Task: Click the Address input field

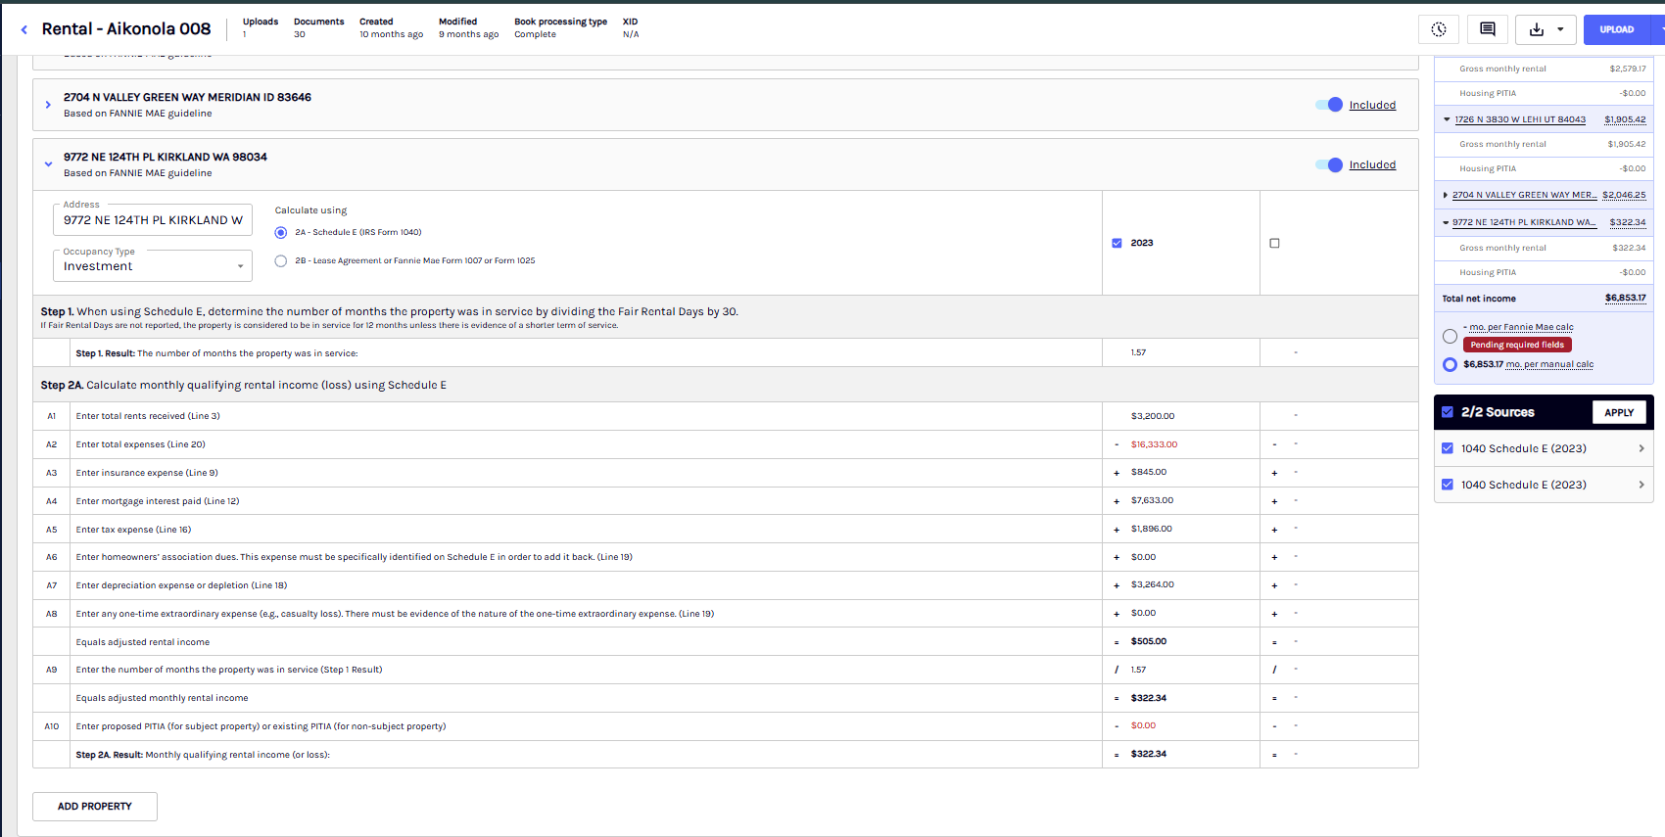Action: 153,220
